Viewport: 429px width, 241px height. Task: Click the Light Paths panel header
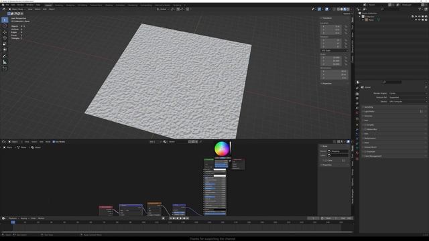[x=369, y=112]
